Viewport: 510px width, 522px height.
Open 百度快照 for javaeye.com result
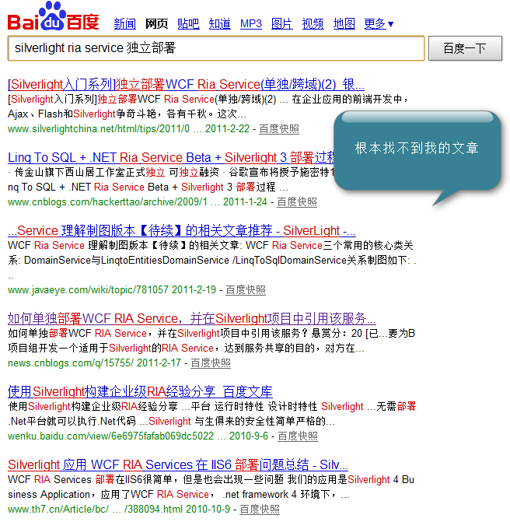click(x=246, y=290)
